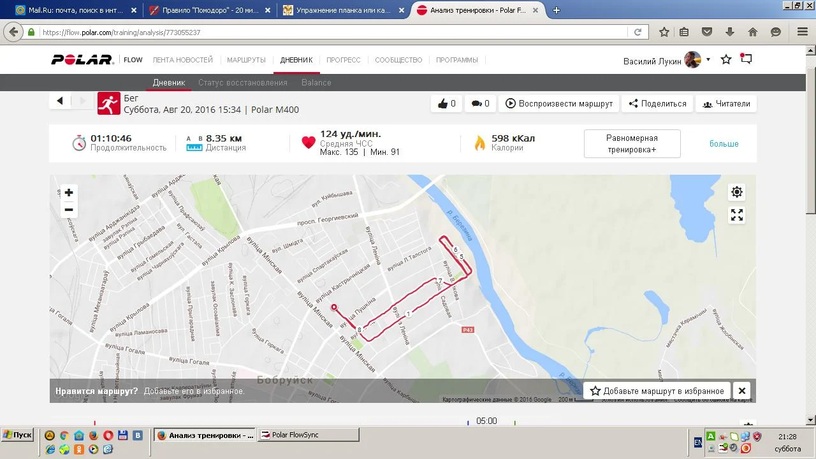Click the 124 уд./мин. heart rate value

click(x=351, y=134)
